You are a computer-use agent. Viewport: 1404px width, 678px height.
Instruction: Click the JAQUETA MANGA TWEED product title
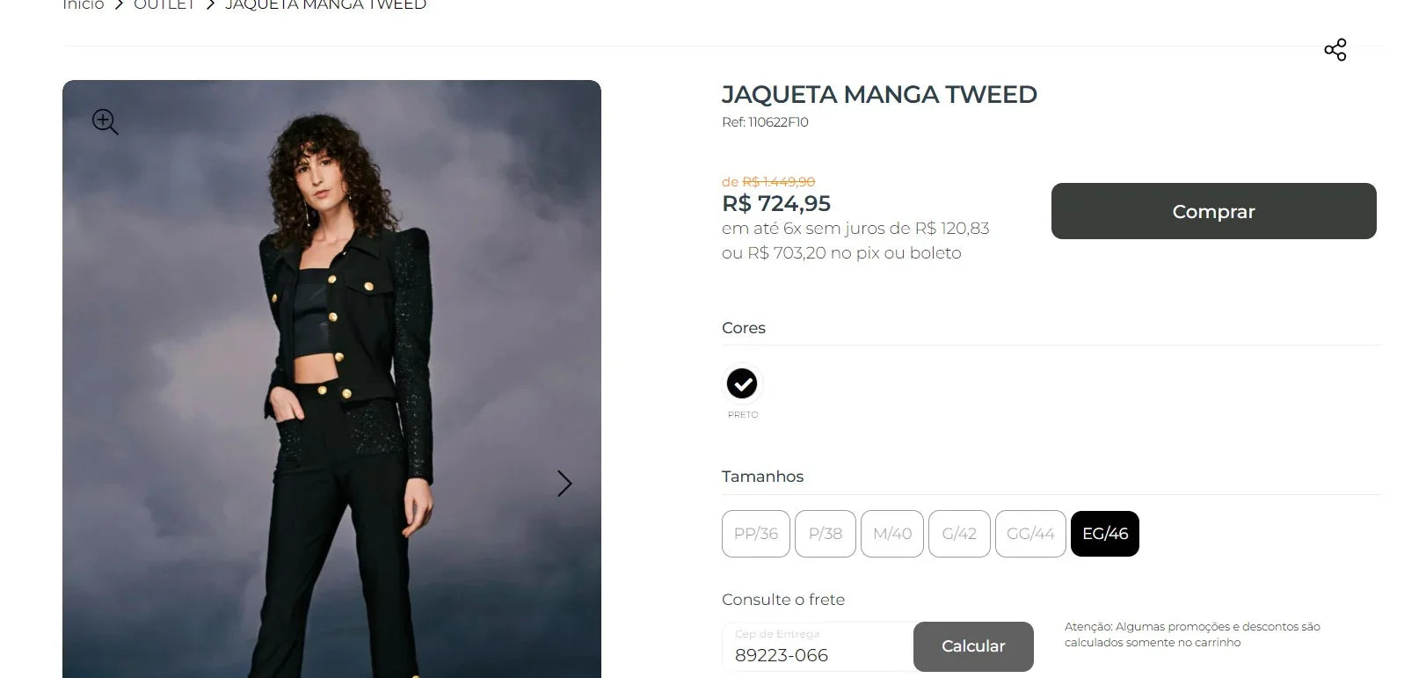point(879,94)
